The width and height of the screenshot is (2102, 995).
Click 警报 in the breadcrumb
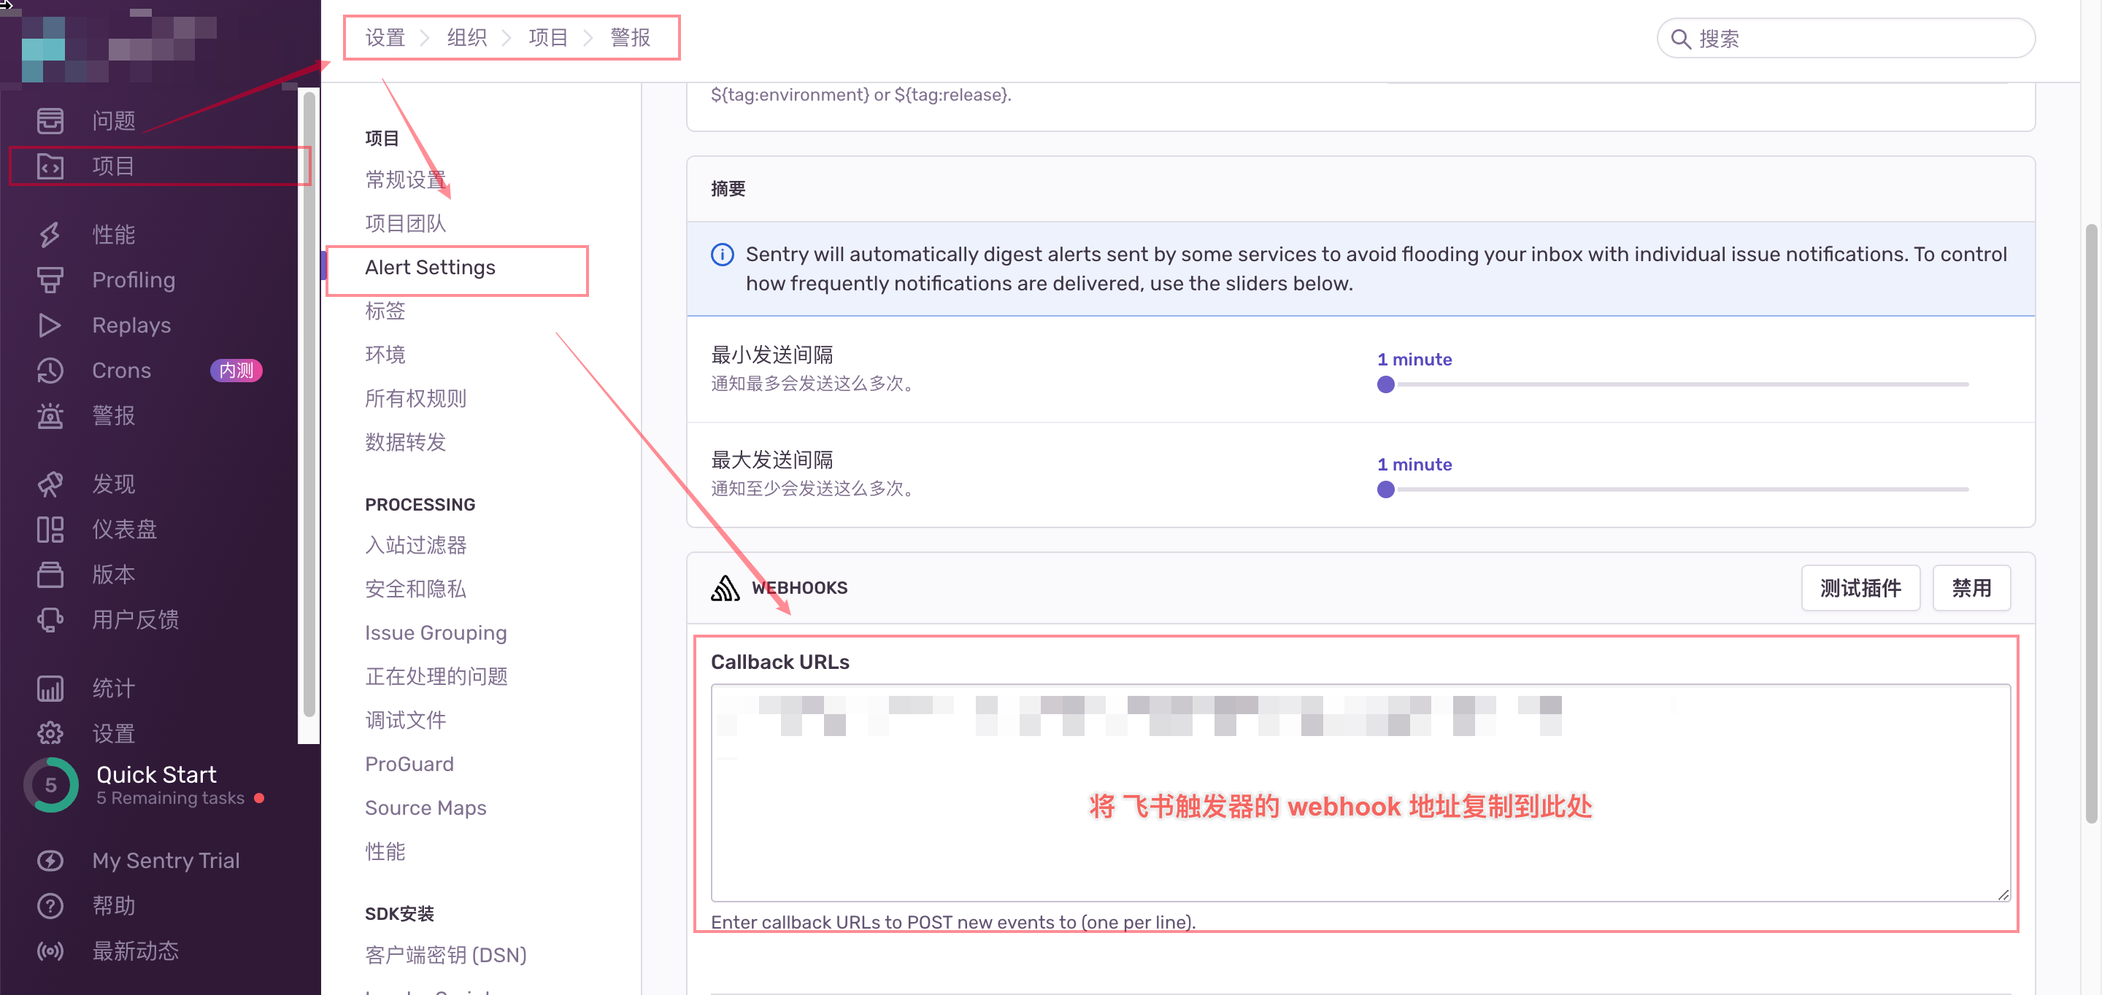pyautogui.click(x=630, y=37)
